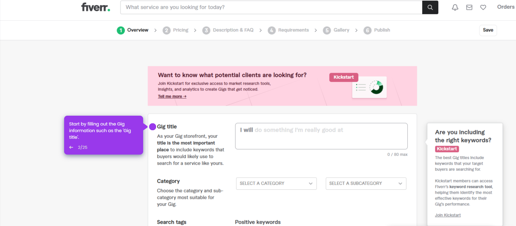Click the back arrow in the purple tooltip

coord(71,147)
